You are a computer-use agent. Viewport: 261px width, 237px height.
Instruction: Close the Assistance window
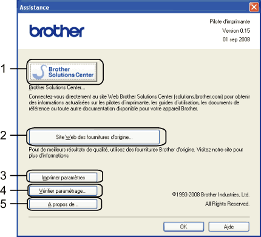pos(254,7)
